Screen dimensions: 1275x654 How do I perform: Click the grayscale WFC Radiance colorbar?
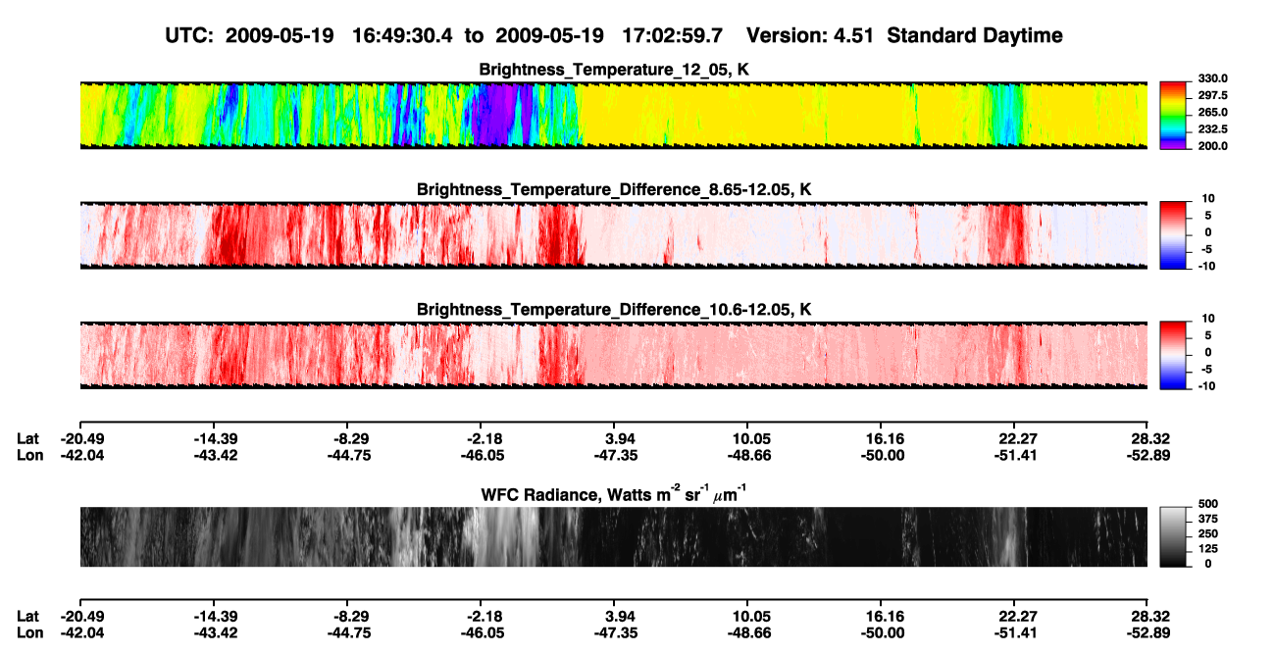[1174, 537]
